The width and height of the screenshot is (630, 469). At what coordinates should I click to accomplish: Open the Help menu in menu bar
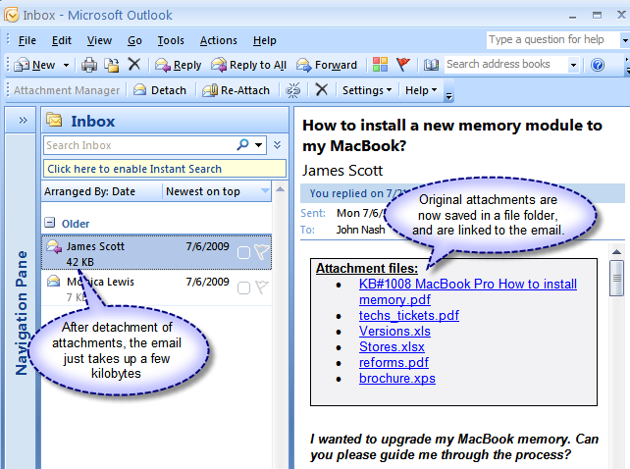(x=264, y=40)
